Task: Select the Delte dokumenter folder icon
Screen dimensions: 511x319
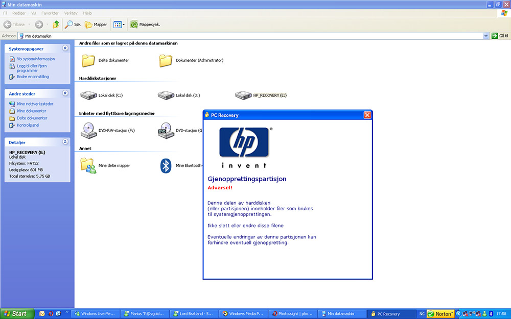Action: coord(88,61)
